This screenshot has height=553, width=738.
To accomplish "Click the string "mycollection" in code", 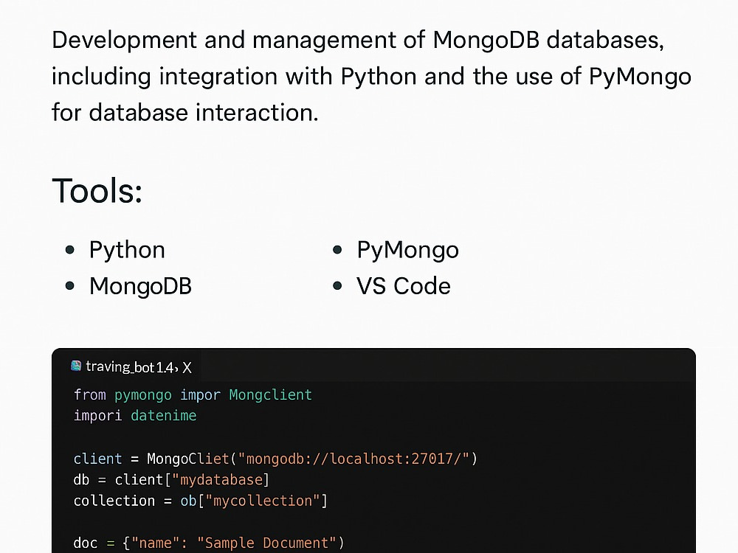I will pos(263,501).
